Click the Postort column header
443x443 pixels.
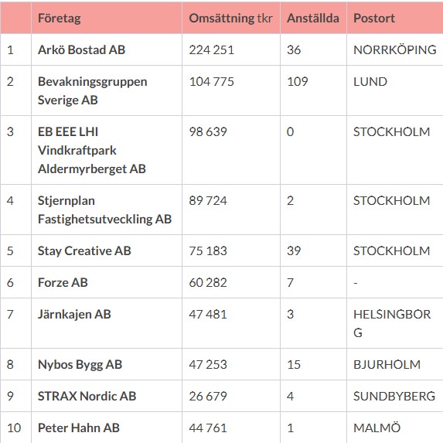coord(374,19)
